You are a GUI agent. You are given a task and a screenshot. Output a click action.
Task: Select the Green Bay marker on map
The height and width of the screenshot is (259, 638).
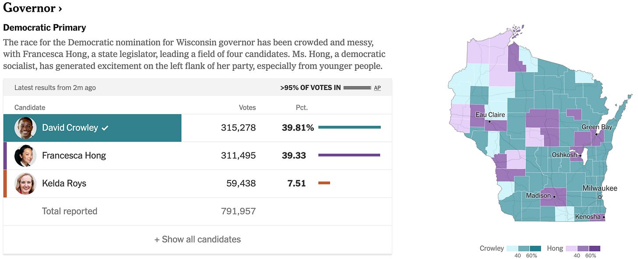pyautogui.click(x=596, y=135)
